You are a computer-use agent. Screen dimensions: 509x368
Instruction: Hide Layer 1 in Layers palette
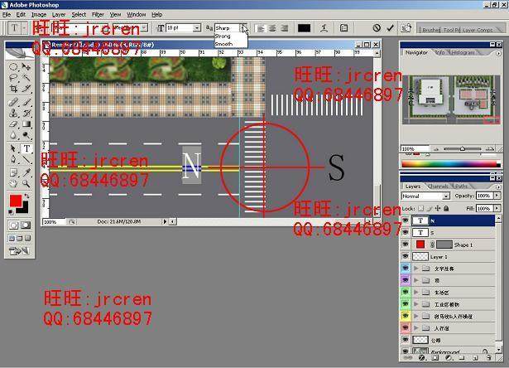point(406,256)
